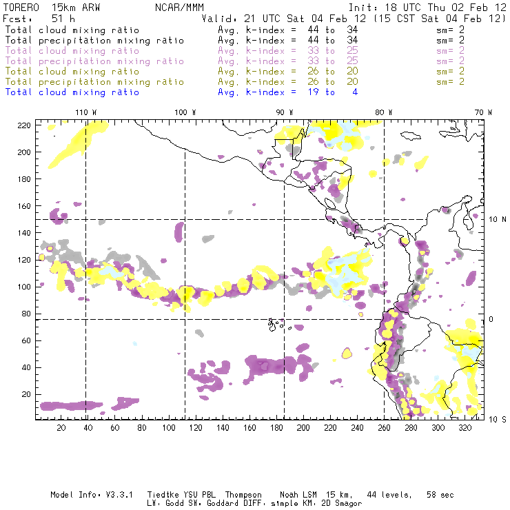Click the '80 W' longitude label
Viewport: 510px width, 510px height.
coord(384,112)
